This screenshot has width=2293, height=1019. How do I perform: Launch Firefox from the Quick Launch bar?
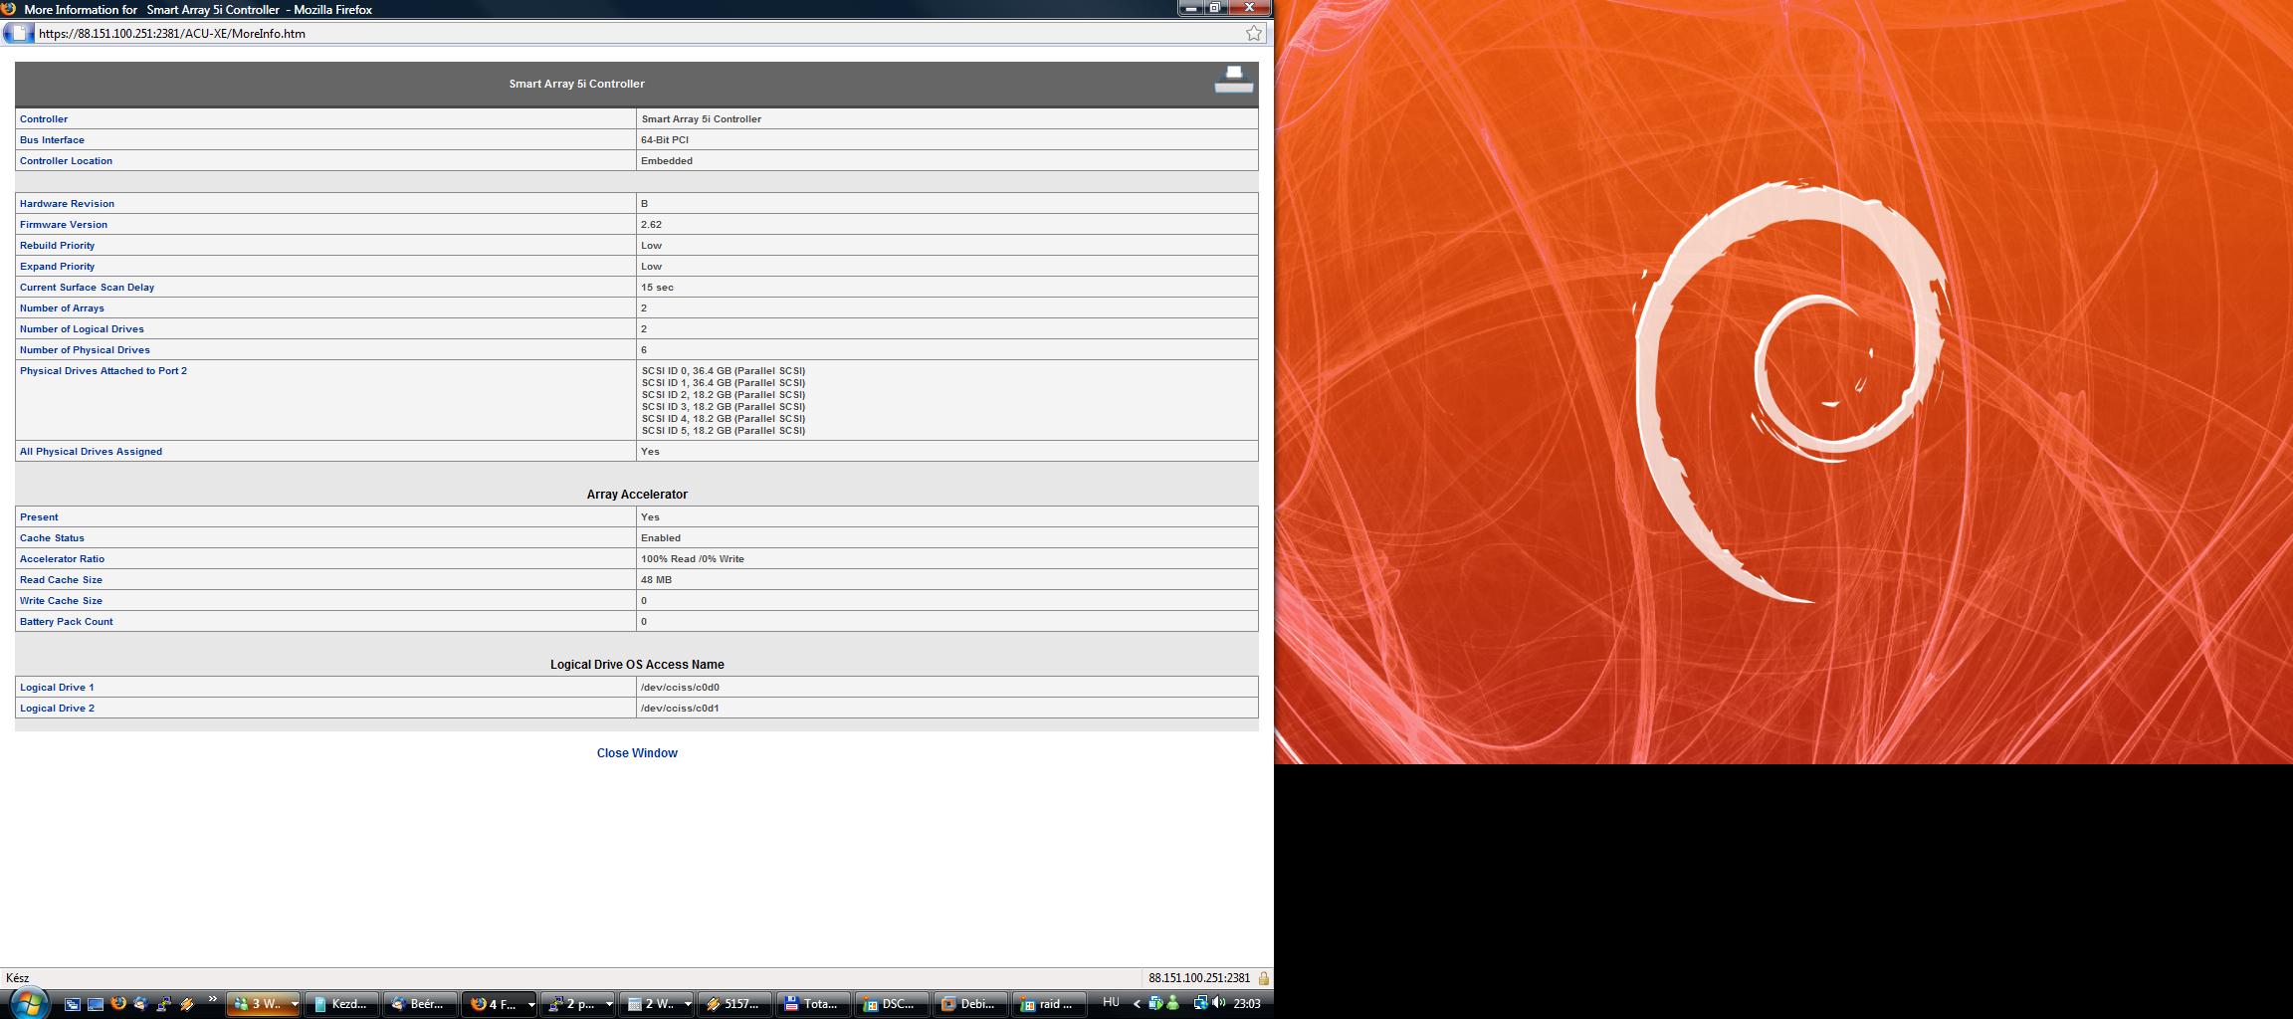pos(118,1003)
